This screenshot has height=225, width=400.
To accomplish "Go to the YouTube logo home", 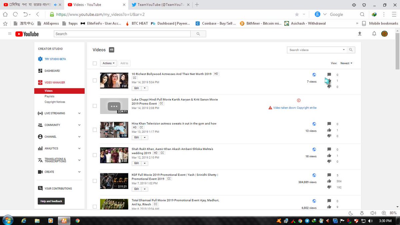I will 27,34.
